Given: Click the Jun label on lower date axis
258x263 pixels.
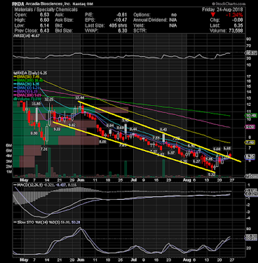Looking at the screenshot, I should pos(81,260).
